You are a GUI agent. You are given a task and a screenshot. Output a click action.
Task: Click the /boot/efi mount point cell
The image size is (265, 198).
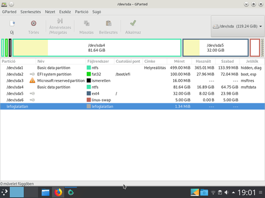coord(123,74)
